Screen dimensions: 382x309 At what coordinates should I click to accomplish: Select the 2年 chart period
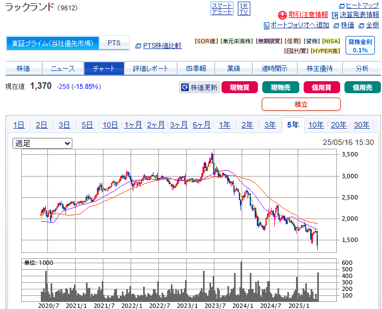[247, 125]
